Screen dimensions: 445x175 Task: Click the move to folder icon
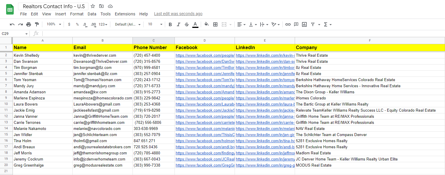coord(101,6)
